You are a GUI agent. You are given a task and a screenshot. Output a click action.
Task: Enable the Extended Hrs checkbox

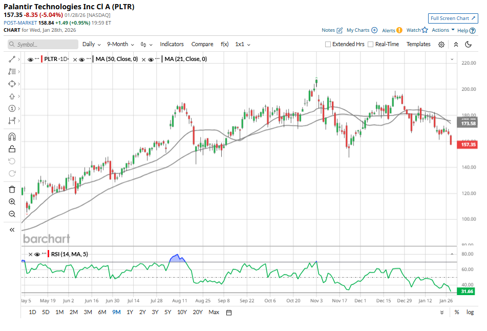point(328,45)
